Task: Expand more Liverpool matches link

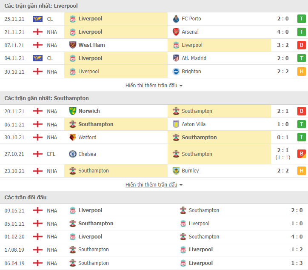Action: [151, 86]
